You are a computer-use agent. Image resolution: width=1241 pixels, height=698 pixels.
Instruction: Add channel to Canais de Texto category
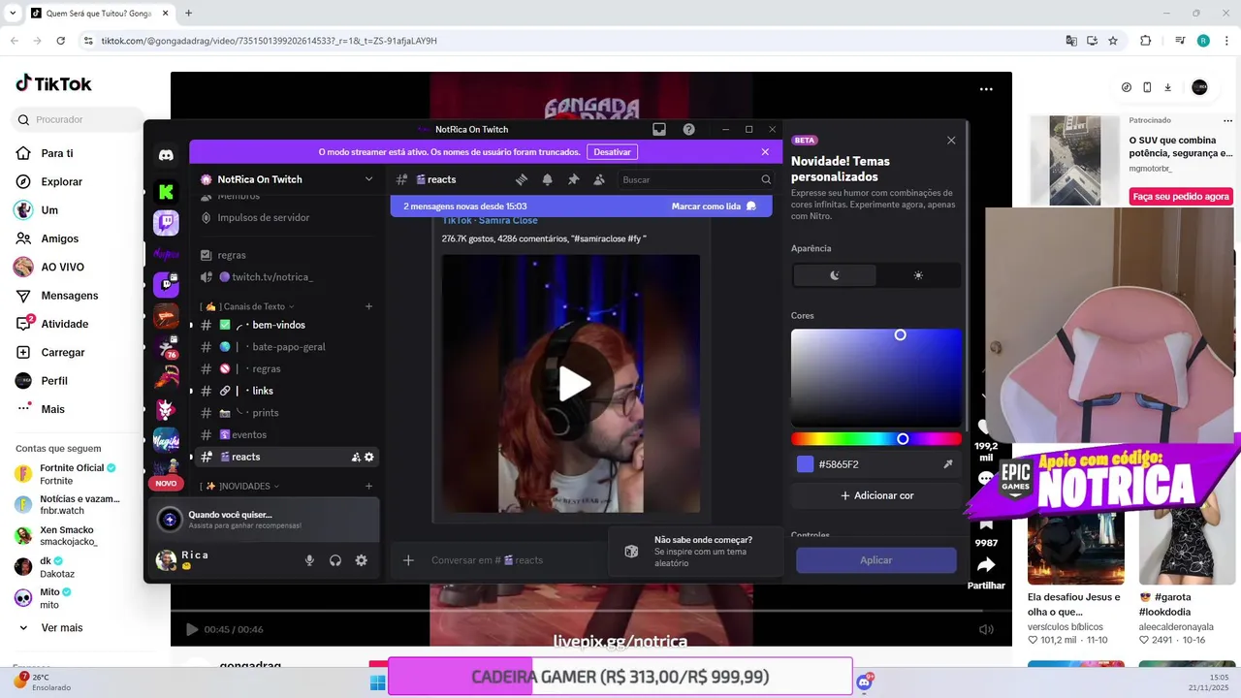368,306
